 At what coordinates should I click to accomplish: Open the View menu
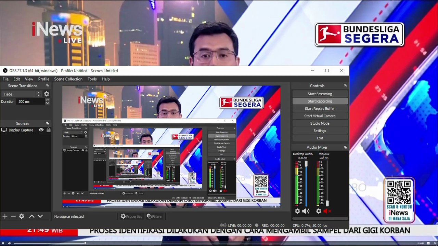click(x=29, y=79)
